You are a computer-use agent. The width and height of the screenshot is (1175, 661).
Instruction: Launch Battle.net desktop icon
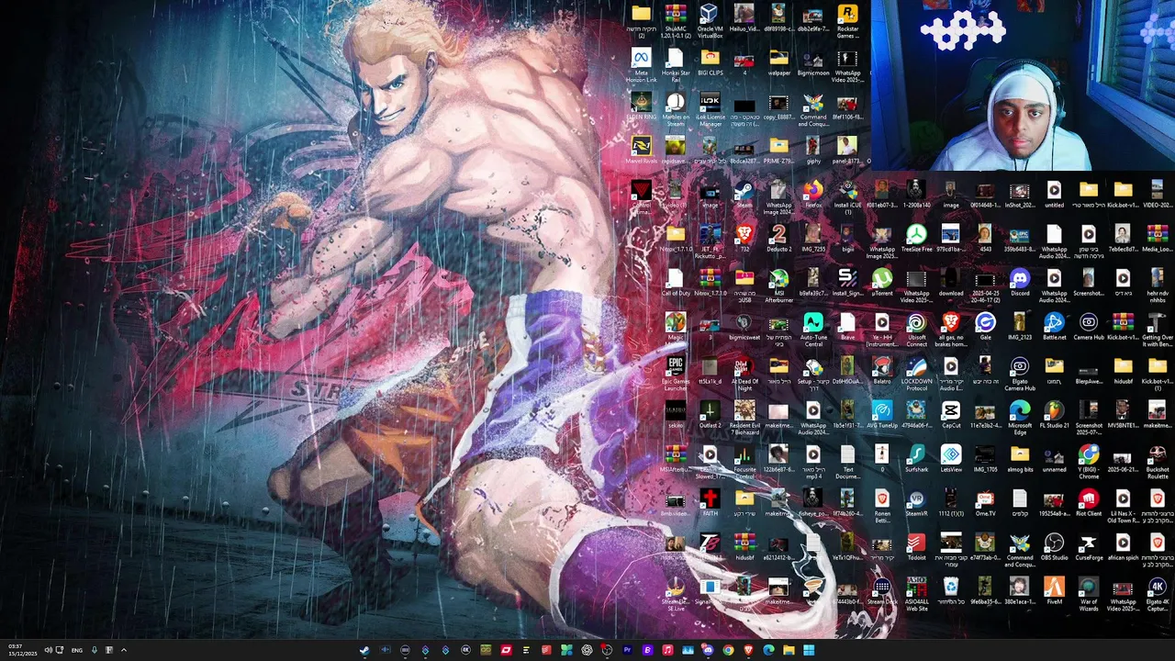(1054, 327)
